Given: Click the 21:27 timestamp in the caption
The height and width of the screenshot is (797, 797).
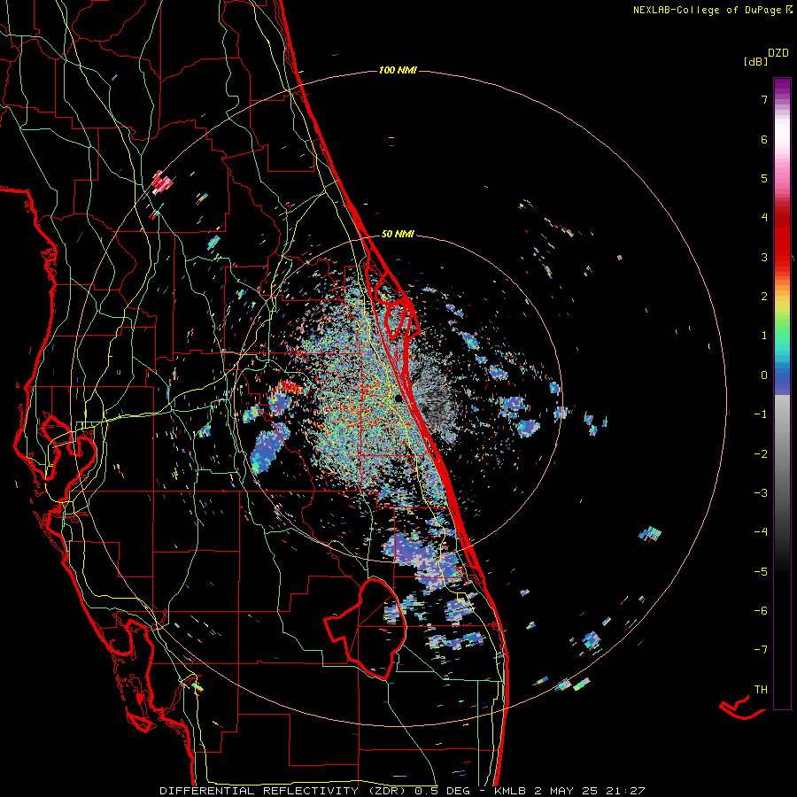Looking at the screenshot, I should pos(626,791).
